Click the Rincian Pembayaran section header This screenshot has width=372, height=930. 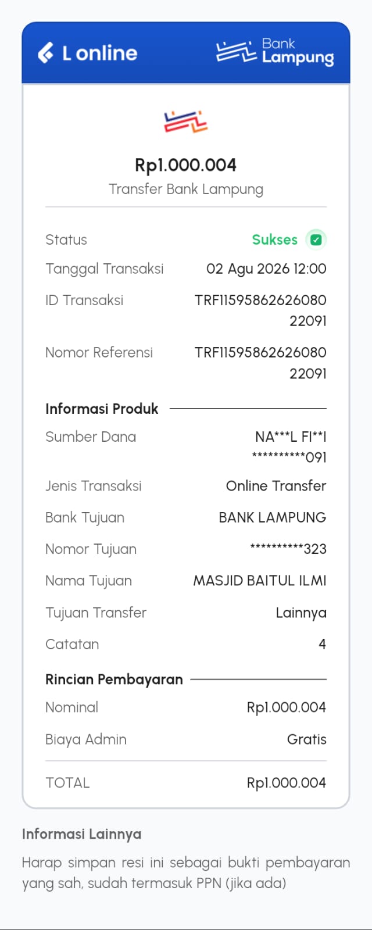[x=114, y=679]
